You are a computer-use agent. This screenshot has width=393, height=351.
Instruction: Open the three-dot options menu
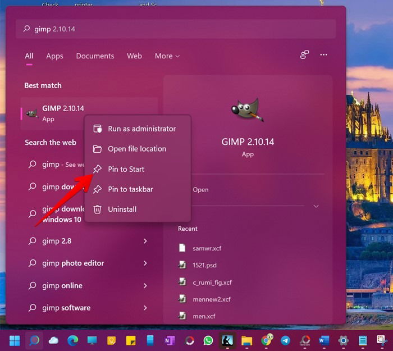point(323,54)
